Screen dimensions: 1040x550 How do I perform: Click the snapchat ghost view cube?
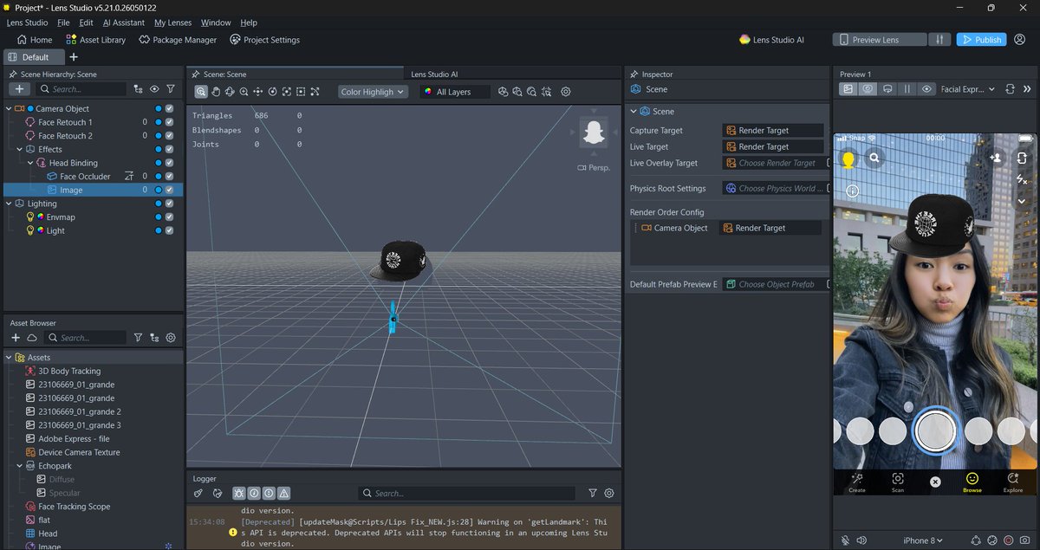pos(594,133)
